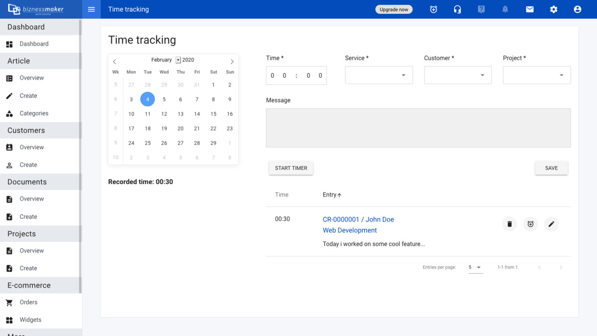Open the user account icon

pos(577,9)
